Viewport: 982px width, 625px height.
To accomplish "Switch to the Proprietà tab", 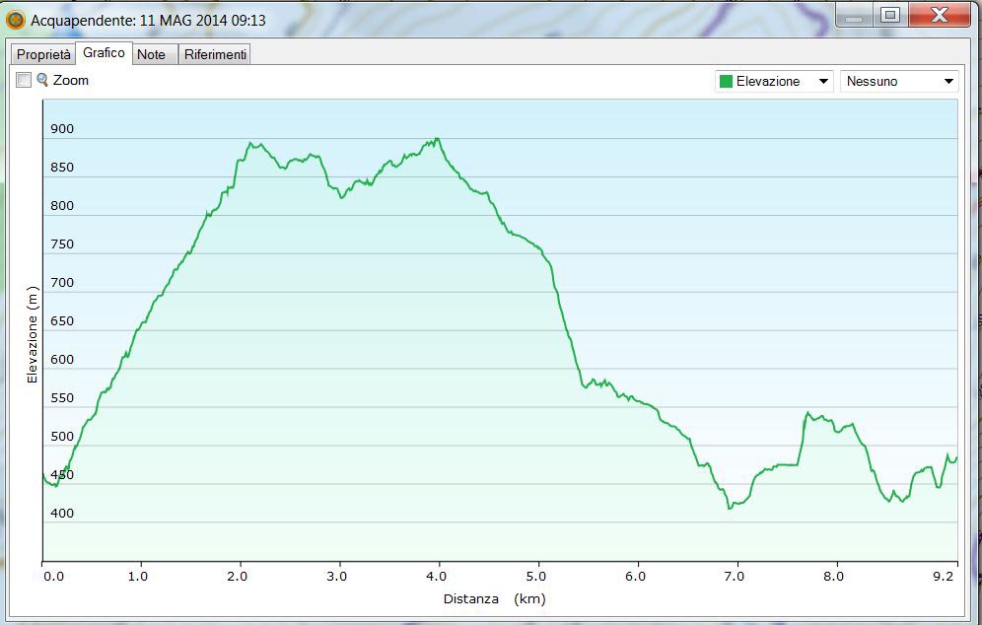I will 43,54.
